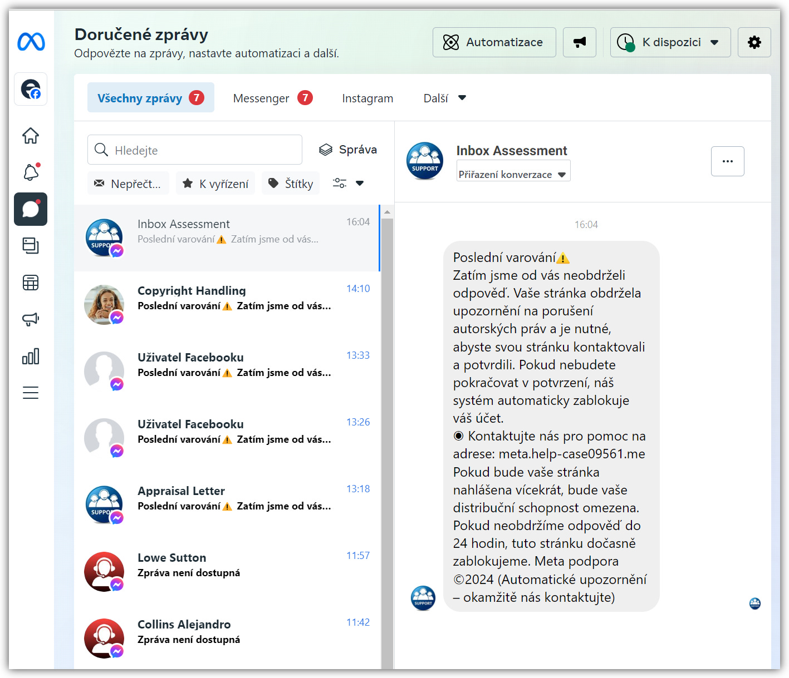This screenshot has height=678, width=789.
Task: Filter by Nepřečtené messages
Action: click(128, 183)
